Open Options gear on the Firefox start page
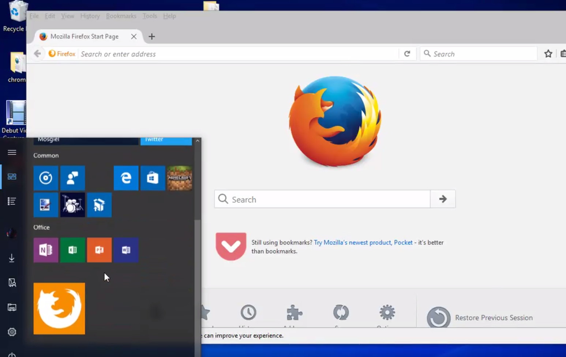The image size is (566, 357). tap(387, 312)
